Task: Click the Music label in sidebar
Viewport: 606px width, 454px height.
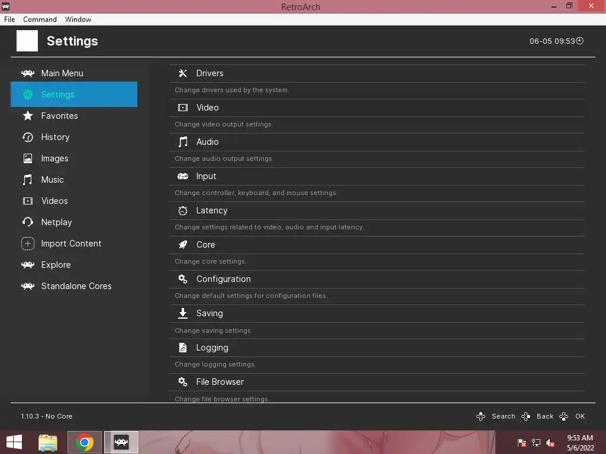Action: (x=52, y=180)
